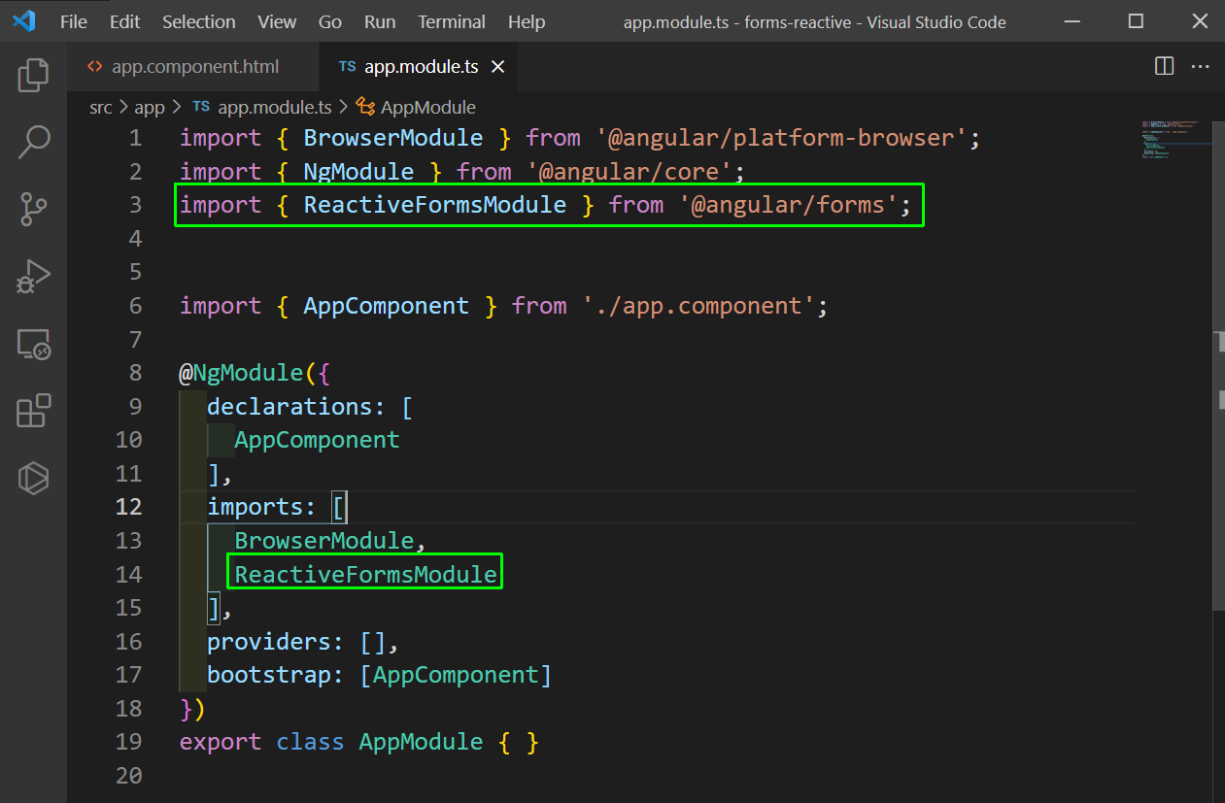The width and height of the screenshot is (1225, 803).
Task: Open the Run and Debug view
Action: tap(34, 277)
